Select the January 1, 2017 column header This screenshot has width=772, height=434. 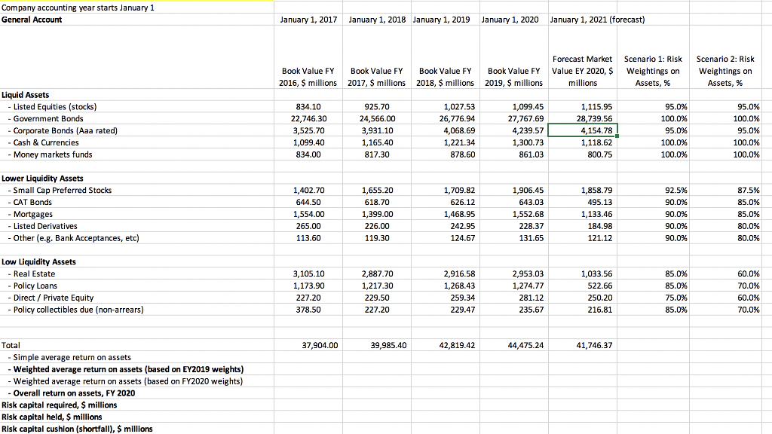(308, 20)
